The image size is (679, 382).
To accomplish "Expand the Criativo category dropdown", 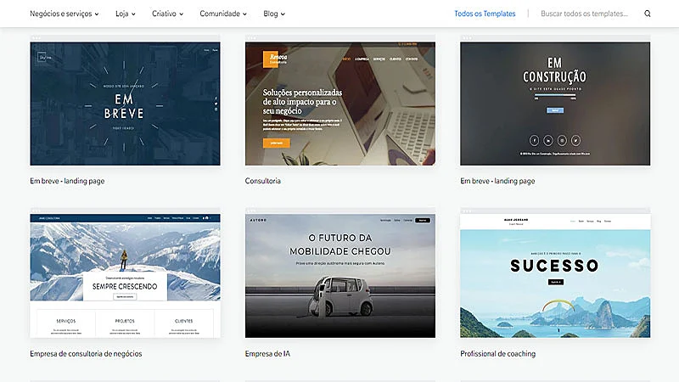I will pyautogui.click(x=169, y=14).
